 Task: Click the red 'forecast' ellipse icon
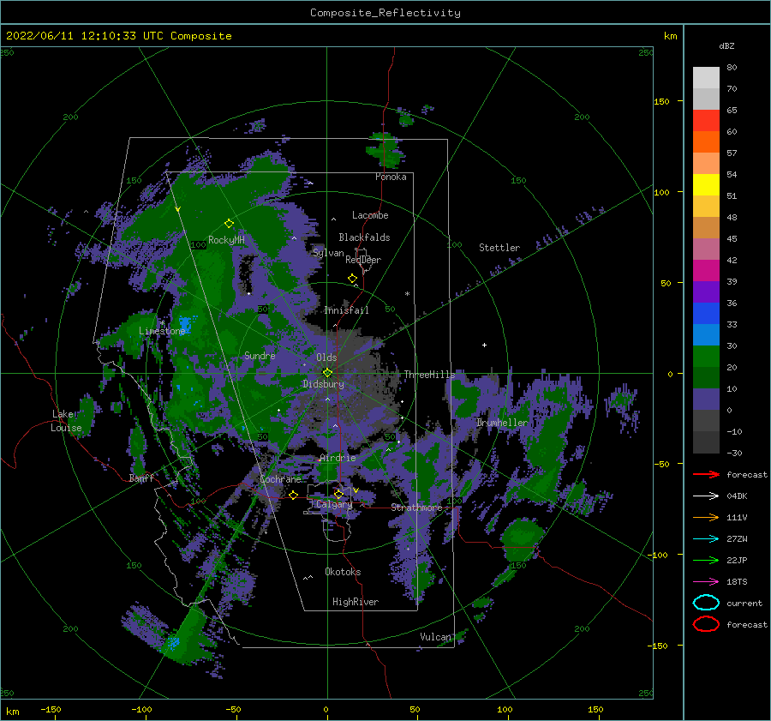[x=706, y=624]
